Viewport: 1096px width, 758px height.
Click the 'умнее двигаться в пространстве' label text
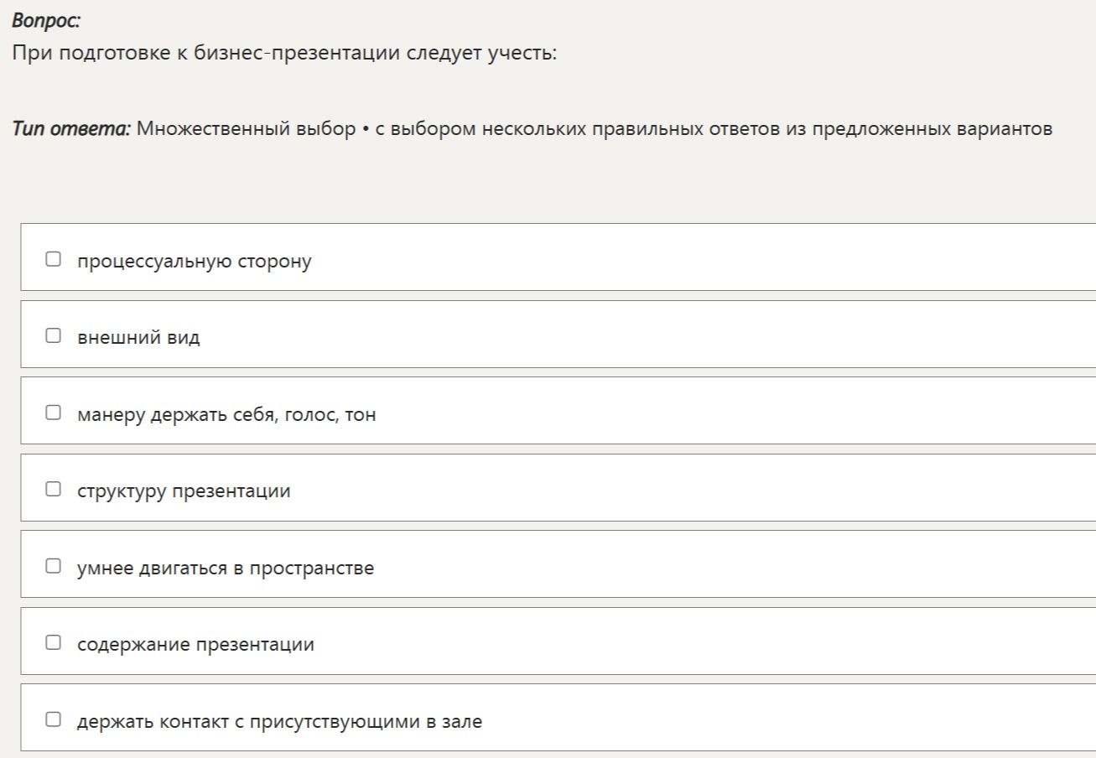tap(226, 568)
